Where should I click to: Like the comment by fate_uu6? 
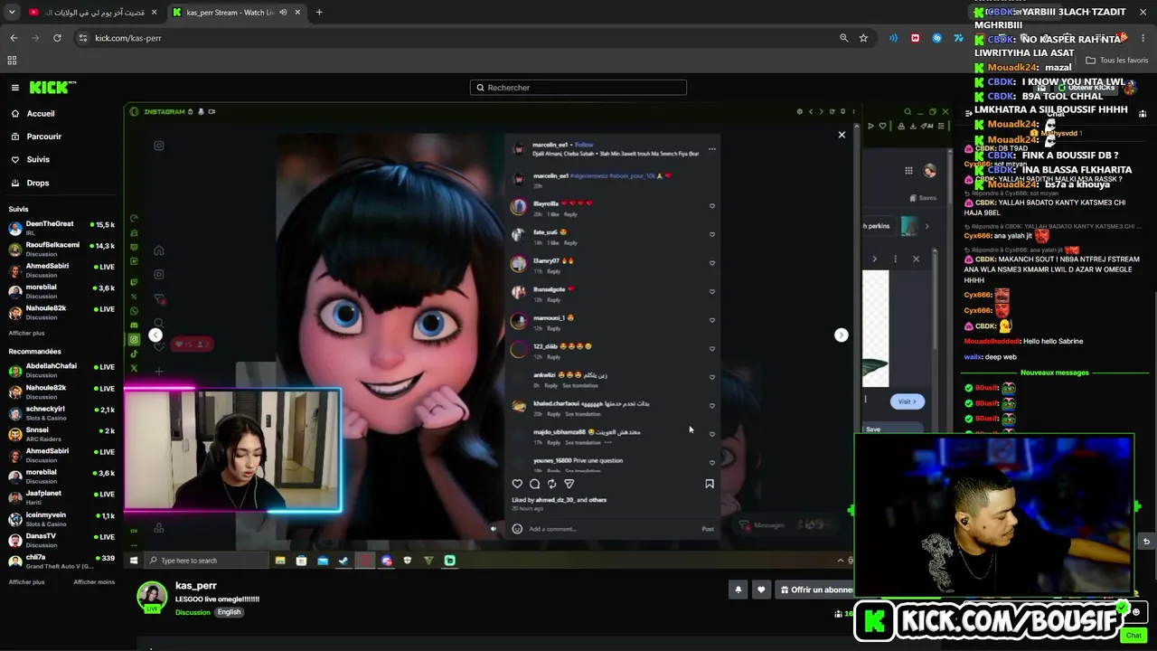[x=712, y=234]
